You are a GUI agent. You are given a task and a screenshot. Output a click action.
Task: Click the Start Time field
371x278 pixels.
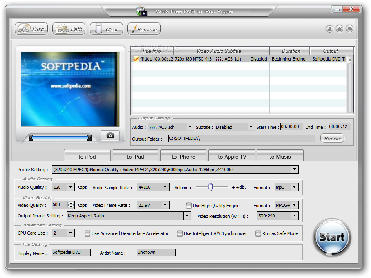pyautogui.click(x=291, y=127)
